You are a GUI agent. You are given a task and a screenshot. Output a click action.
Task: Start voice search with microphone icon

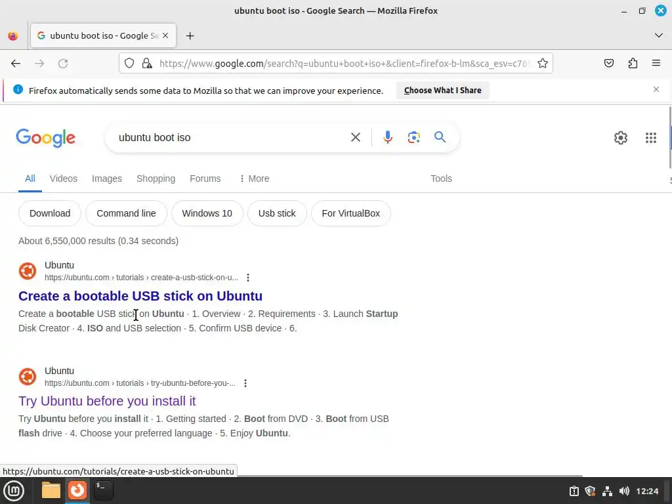coord(387,137)
